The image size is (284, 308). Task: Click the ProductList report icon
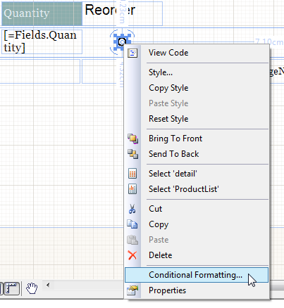(132, 189)
